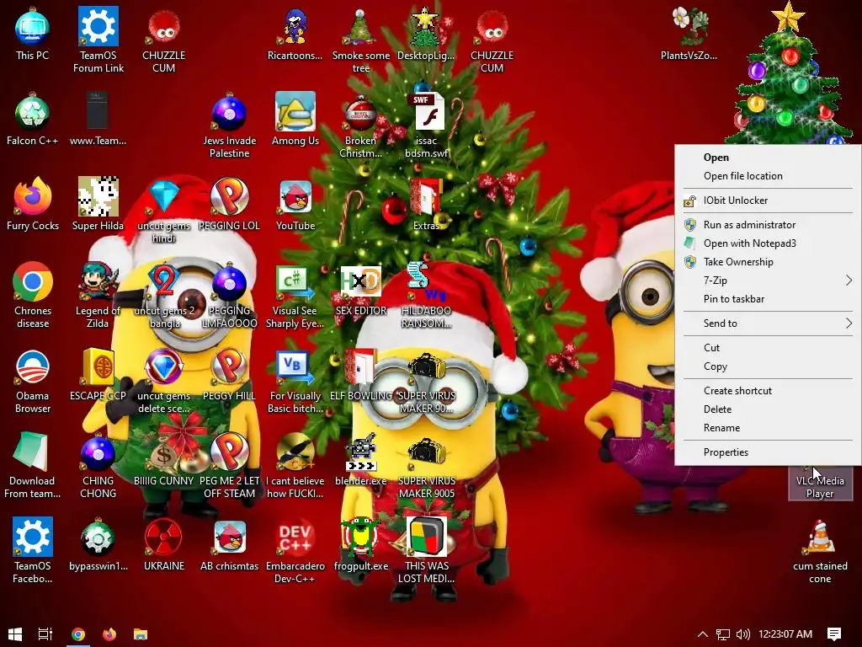Select the HILDABOO RANSOM... icon

pyautogui.click(x=426, y=296)
